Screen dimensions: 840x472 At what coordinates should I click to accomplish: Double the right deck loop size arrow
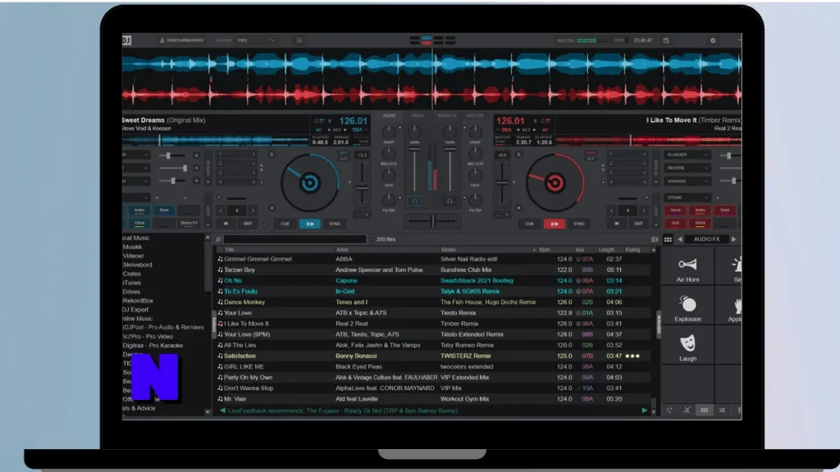[644, 211]
